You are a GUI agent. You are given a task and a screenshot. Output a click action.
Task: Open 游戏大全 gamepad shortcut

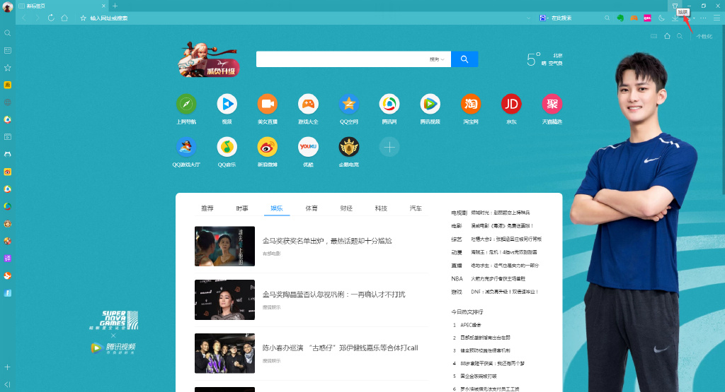pos(309,105)
